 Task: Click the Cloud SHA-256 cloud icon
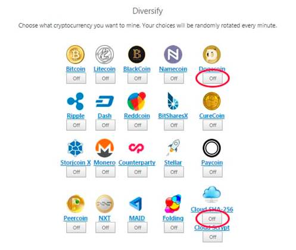[212, 194]
